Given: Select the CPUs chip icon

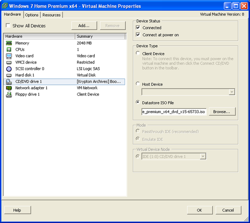Looking at the screenshot, I should (x=9, y=49).
